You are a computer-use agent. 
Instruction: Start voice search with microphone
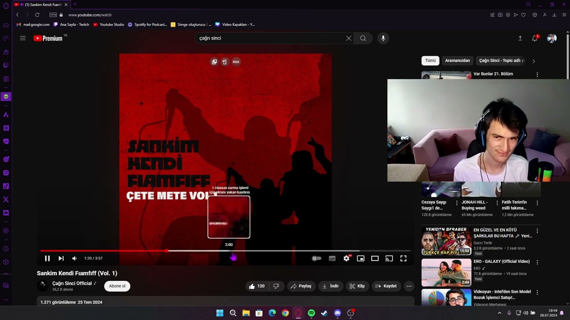click(383, 38)
